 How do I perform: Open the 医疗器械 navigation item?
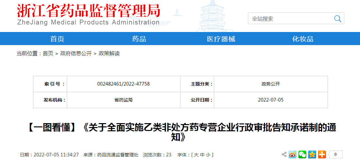pos(221,39)
